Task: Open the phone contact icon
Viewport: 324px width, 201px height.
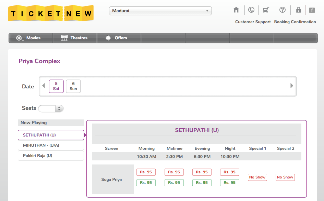Action: [251, 10]
